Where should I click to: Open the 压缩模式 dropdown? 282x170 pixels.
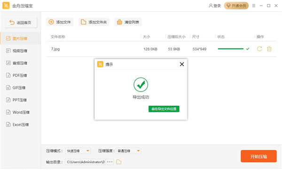pos(78,151)
